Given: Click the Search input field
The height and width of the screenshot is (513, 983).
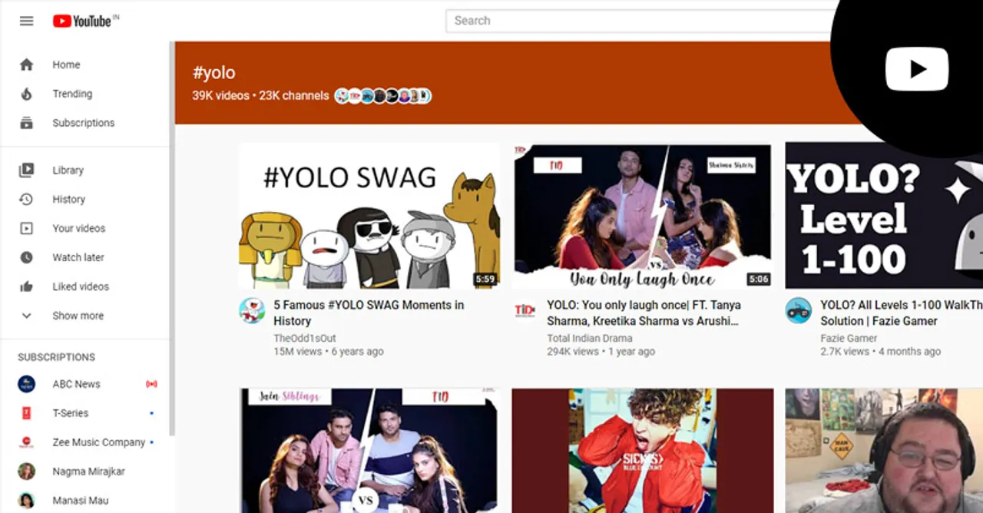Looking at the screenshot, I should 641,21.
